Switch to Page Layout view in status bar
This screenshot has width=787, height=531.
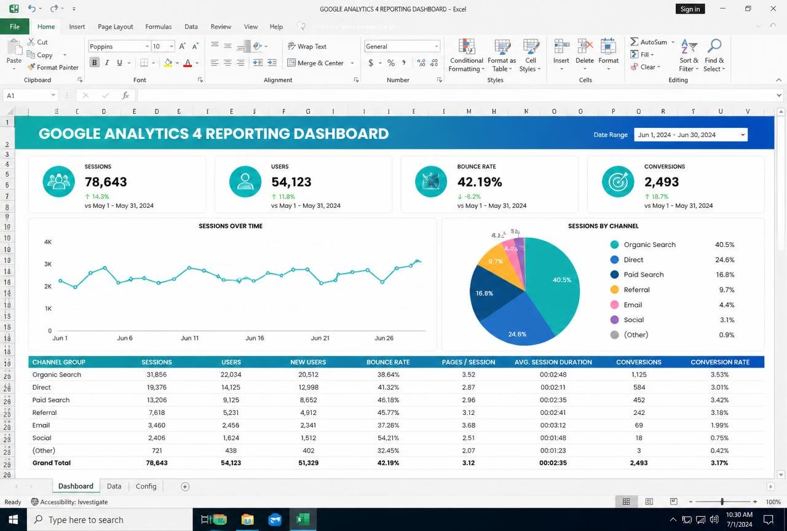coord(649,502)
